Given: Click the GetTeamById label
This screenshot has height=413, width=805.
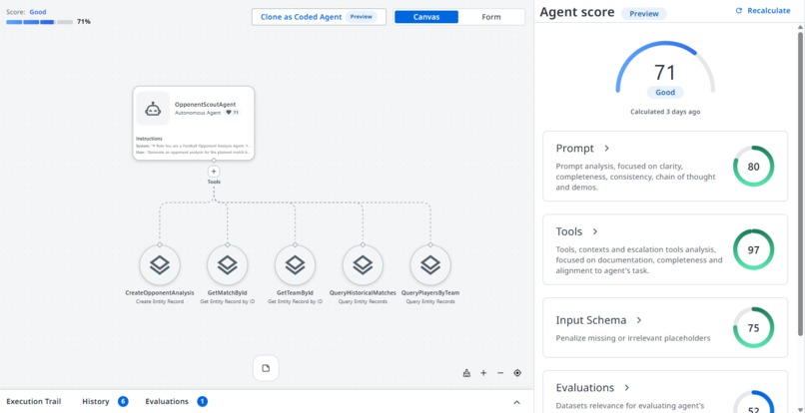Looking at the screenshot, I should point(296,293).
